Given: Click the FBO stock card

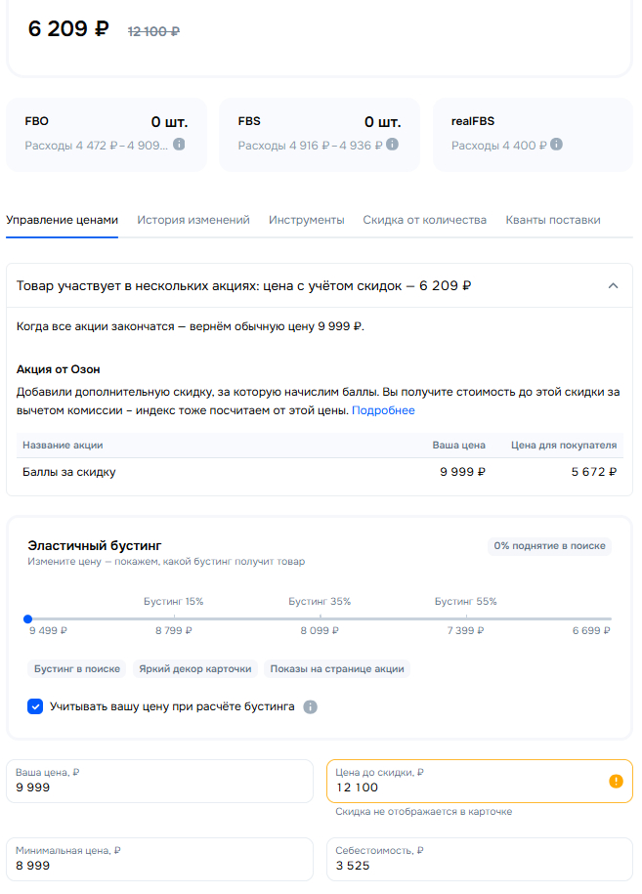Looking at the screenshot, I should (x=107, y=135).
